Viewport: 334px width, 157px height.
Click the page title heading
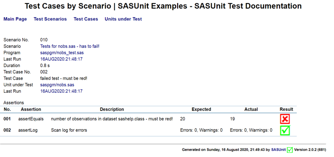(163, 6)
